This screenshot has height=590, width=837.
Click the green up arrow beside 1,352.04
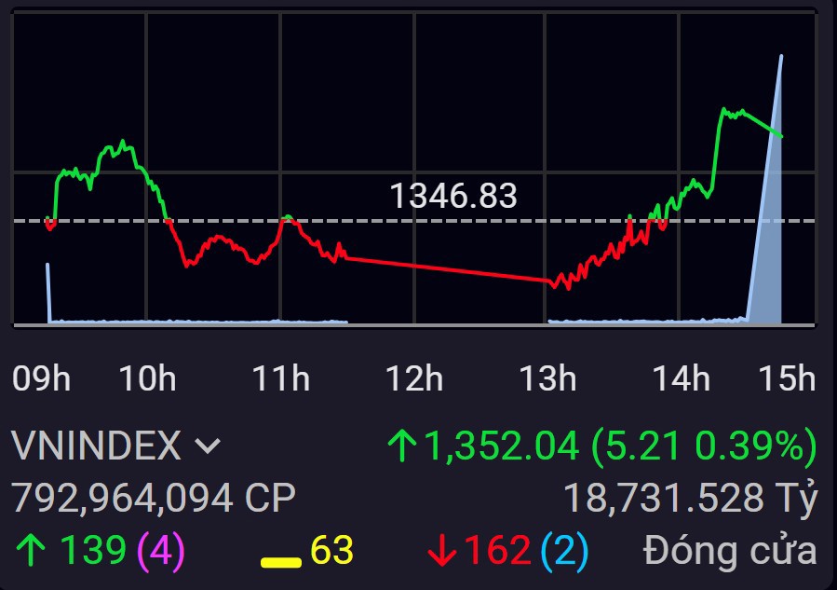pyautogui.click(x=402, y=446)
